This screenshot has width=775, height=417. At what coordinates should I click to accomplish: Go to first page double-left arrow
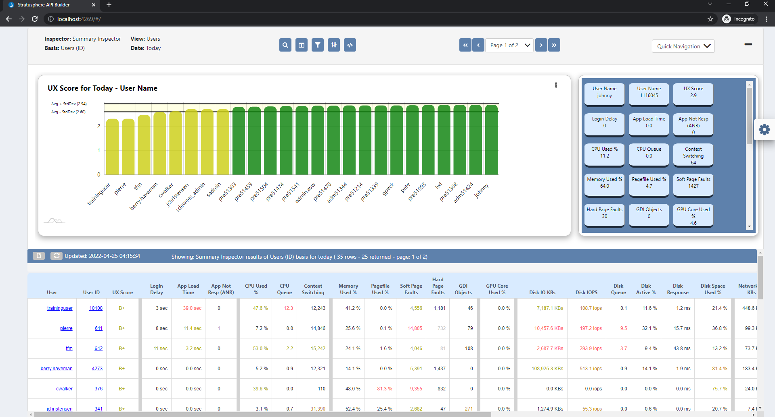465,45
